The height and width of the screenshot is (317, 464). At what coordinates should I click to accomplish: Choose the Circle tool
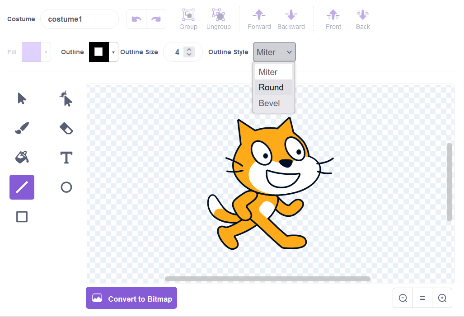pyautogui.click(x=66, y=187)
